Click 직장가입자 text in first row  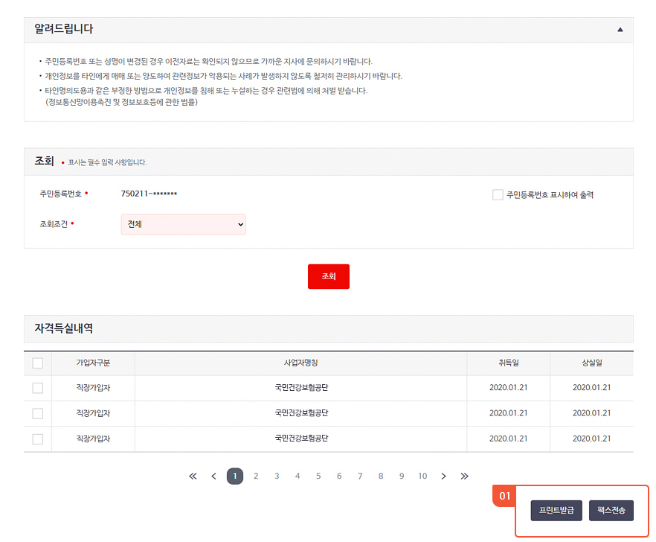[93, 388]
